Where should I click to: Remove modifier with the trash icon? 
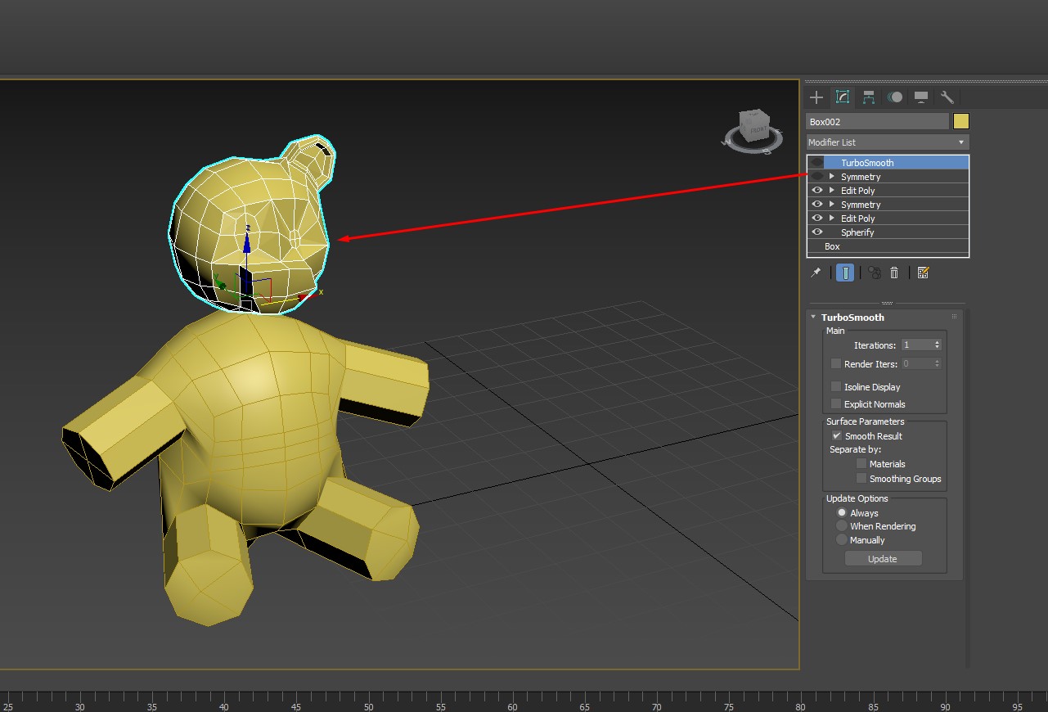point(894,273)
